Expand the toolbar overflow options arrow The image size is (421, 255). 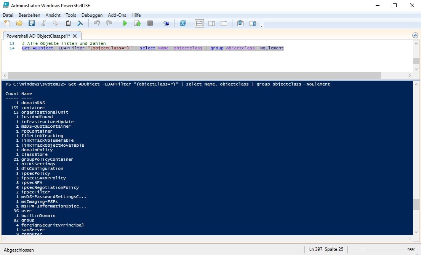point(261,25)
